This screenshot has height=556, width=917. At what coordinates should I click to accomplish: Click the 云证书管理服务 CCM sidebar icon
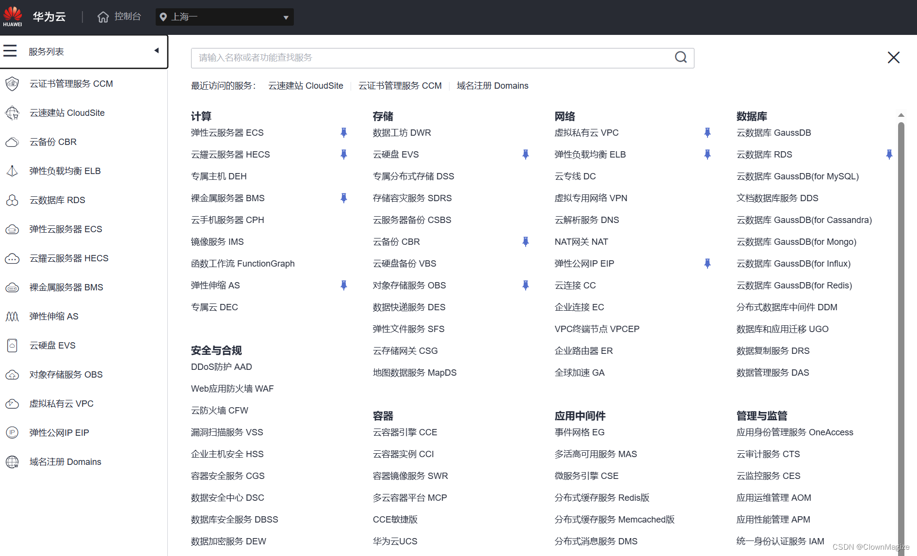click(12, 84)
